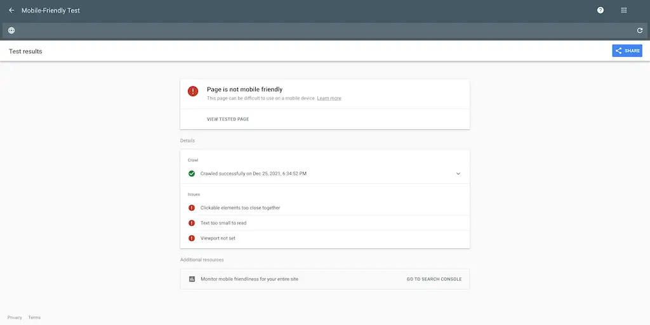This screenshot has width=650, height=325.
Task: Open the help question mark icon
Action: 600,11
